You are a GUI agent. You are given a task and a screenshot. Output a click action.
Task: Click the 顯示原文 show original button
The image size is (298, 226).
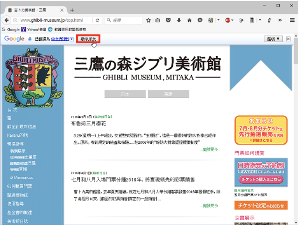click(88, 39)
